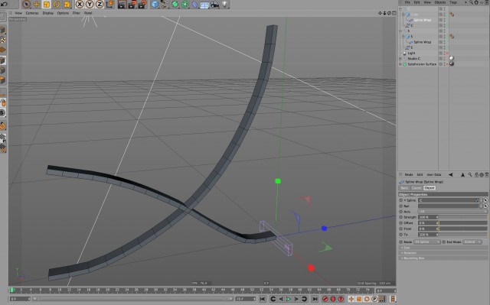Image resolution: width=490 pixels, height=305 pixels.
Task: Collapse the S cube tree node
Action: coord(403,37)
